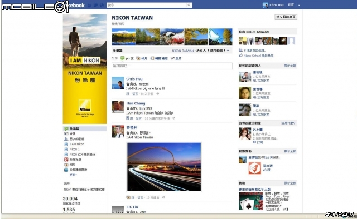Open the account dropdown arrow in the top bar
357x219 pixels.
[299, 5]
